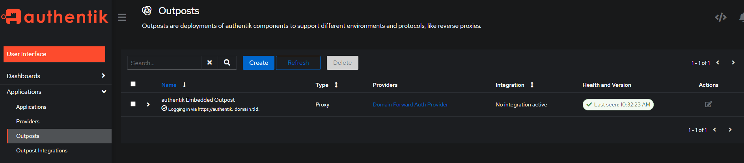Image resolution: width=744 pixels, height=163 pixels.
Task: Click the Last seen health badge
Action: point(618,104)
